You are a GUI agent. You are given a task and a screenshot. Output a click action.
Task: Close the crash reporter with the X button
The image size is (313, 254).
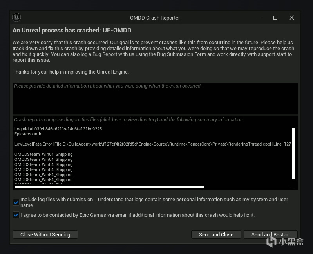point(292,18)
